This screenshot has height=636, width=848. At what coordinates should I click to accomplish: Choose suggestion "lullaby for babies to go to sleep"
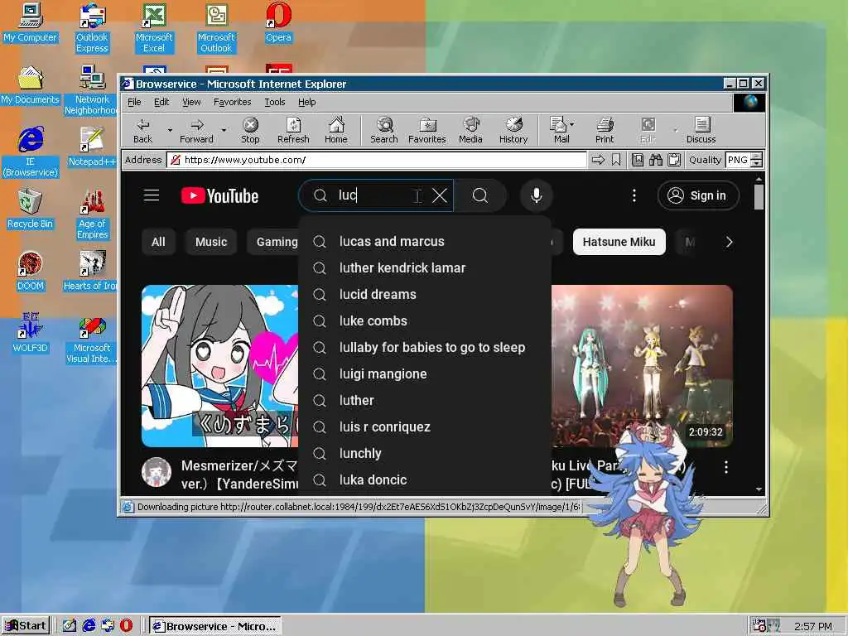point(425,347)
